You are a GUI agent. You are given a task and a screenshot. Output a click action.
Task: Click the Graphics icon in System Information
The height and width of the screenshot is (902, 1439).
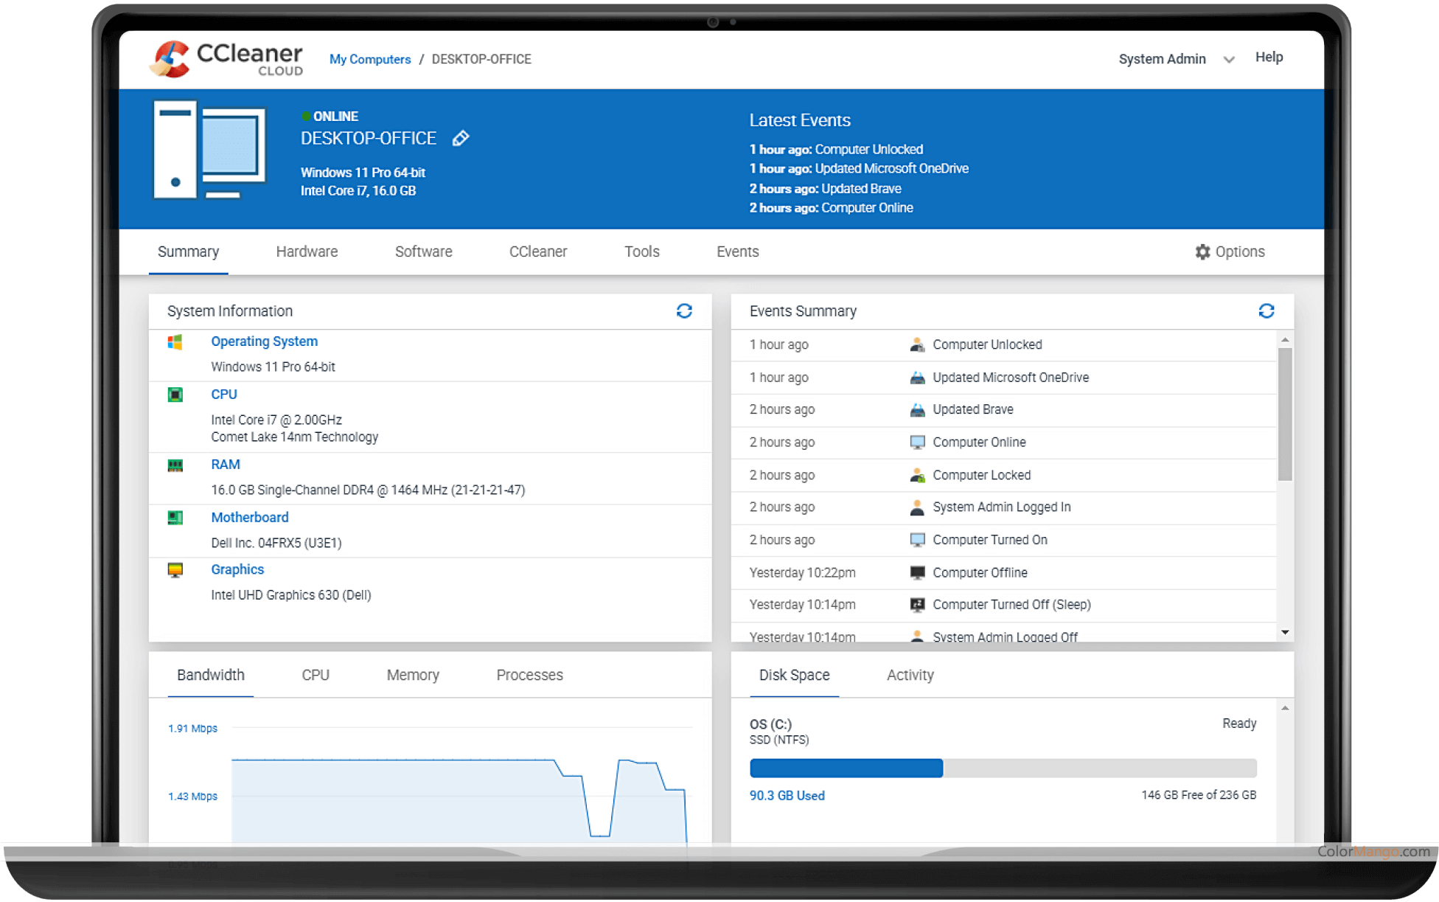pos(175,569)
